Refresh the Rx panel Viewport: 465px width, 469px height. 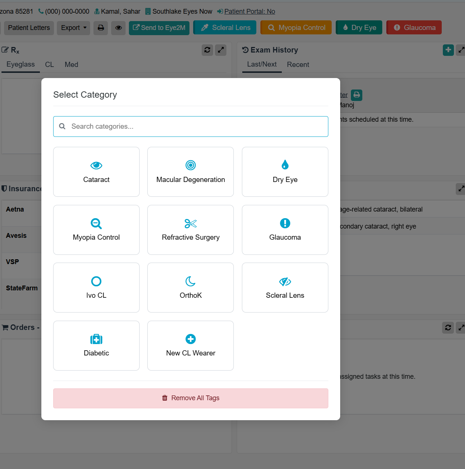[x=207, y=50]
